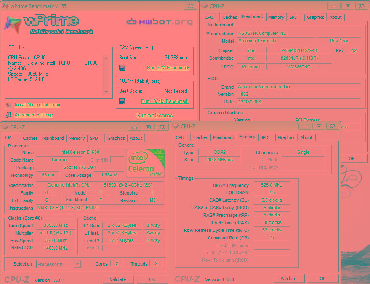Screen dimensions: 370x284
Task: Open SPD tab in Mainboard CPU-Z window
Action: pos(293,17)
